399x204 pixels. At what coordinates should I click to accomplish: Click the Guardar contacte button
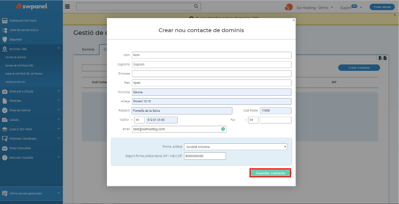point(270,173)
